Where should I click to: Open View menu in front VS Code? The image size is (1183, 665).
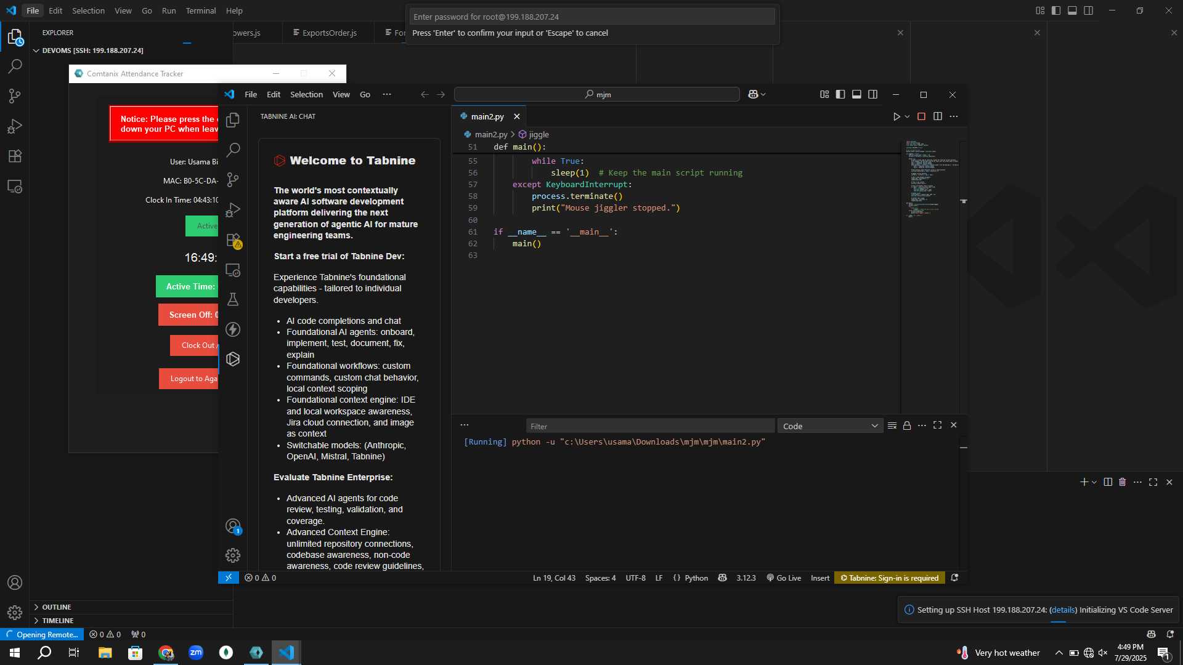[341, 94]
